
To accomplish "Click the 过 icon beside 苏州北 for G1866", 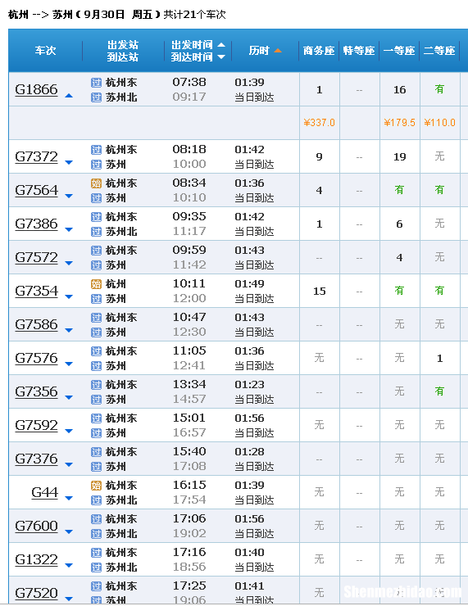I will click(96, 97).
